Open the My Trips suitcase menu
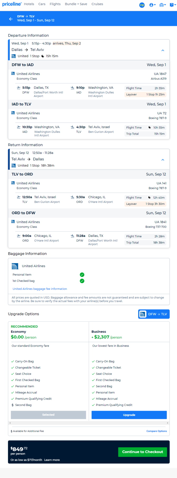Viewport: 177px width, 478px height. [163, 5]
